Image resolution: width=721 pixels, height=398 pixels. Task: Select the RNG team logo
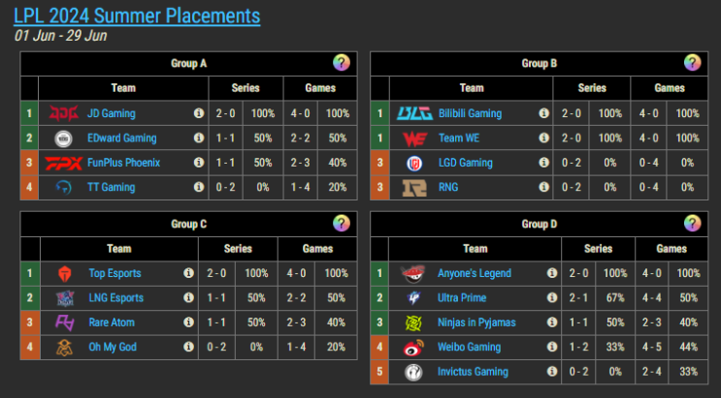click(414, 188)
